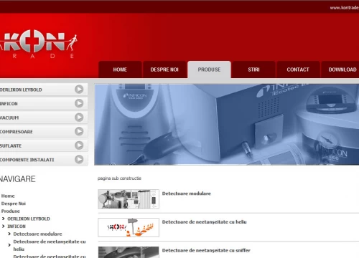Viewport: 359px width, 258px height.
Task: Click arrow icon beside INFICON sidebar button
Action: pos(79,103)
